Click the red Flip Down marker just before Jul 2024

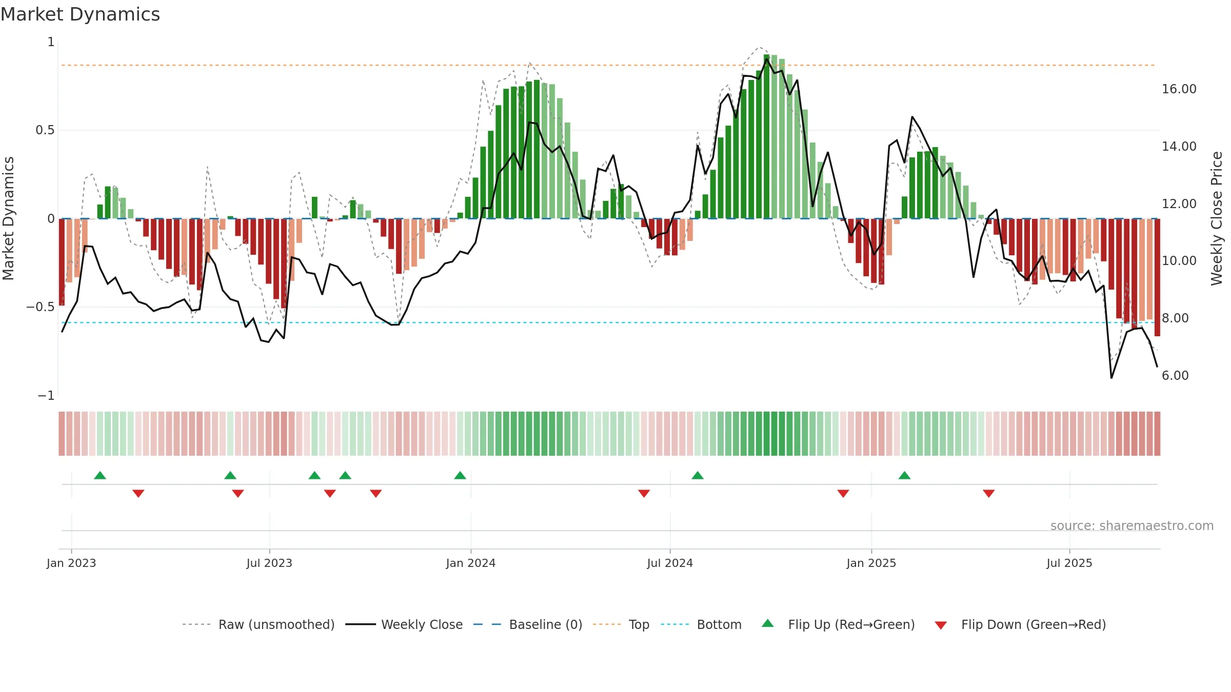pos(644,494)
